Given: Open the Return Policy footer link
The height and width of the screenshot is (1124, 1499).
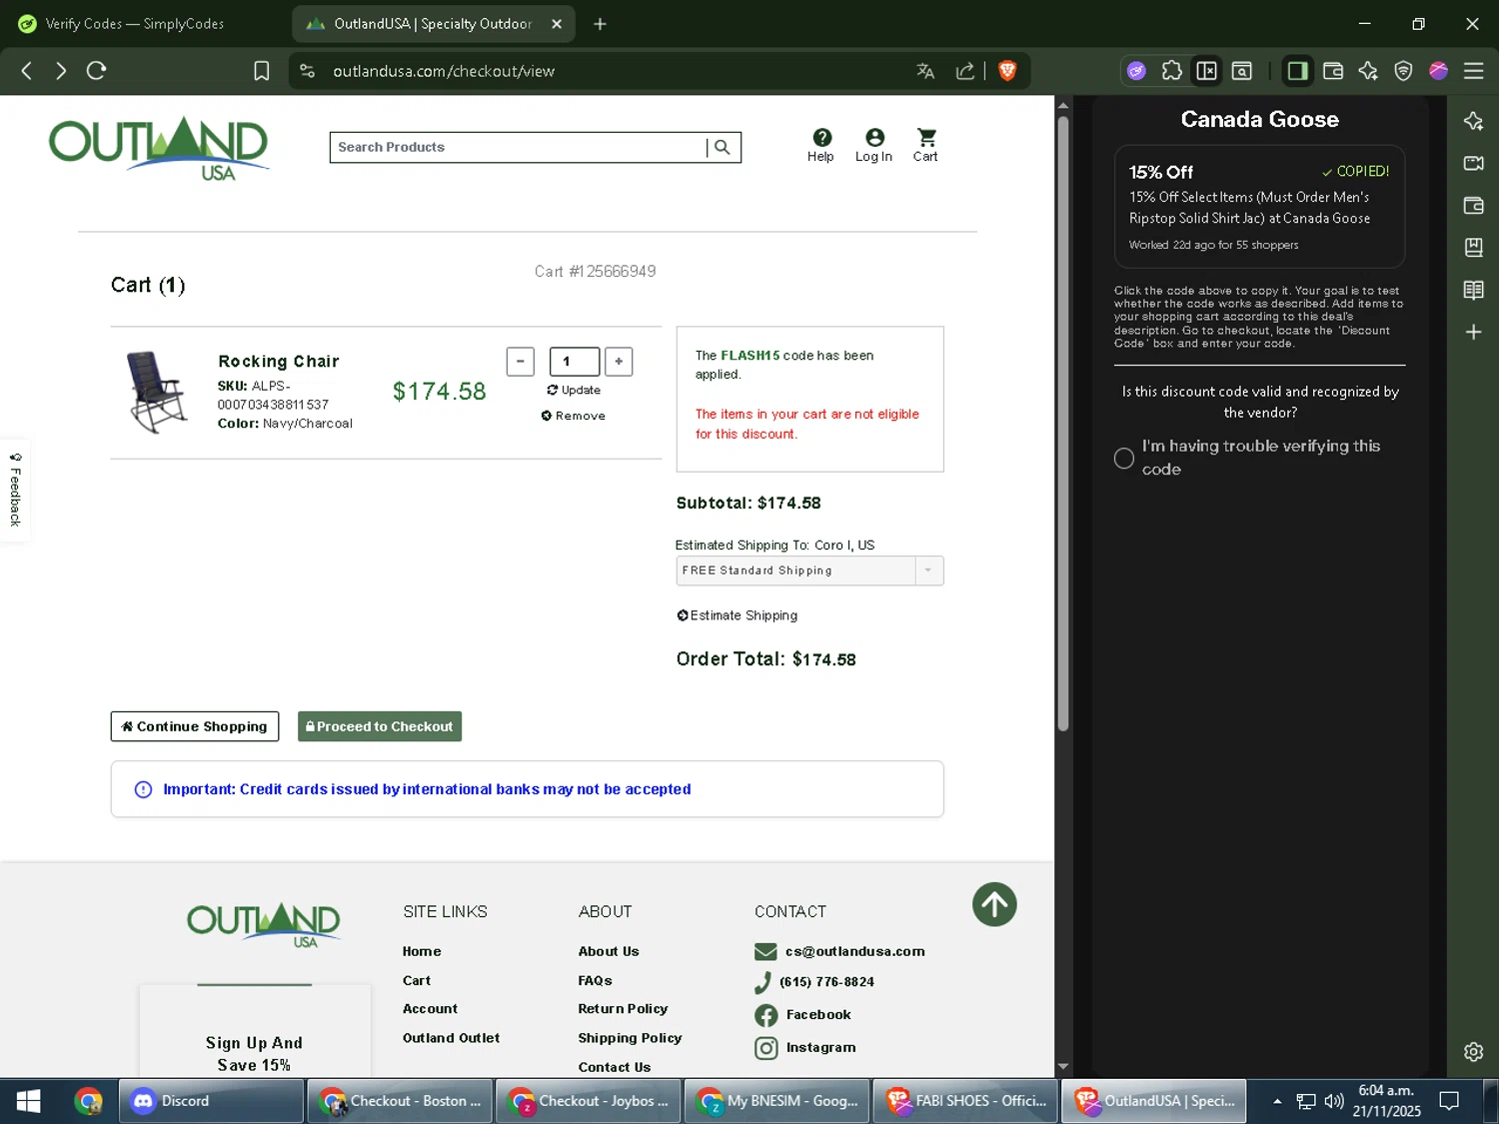Looking at the screenshot, I should 623,1009.
